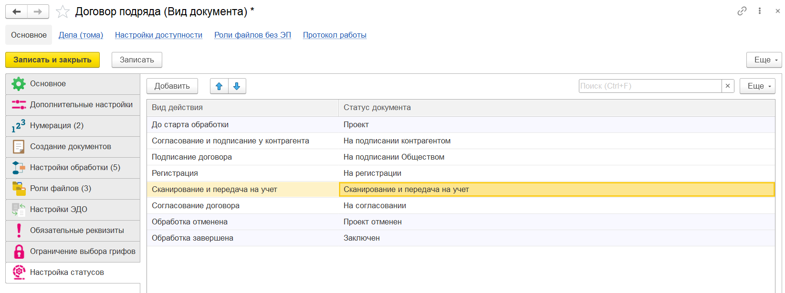Click the Добавить button
The width and height of the screenshot is (785, 293).
point(172,86)
